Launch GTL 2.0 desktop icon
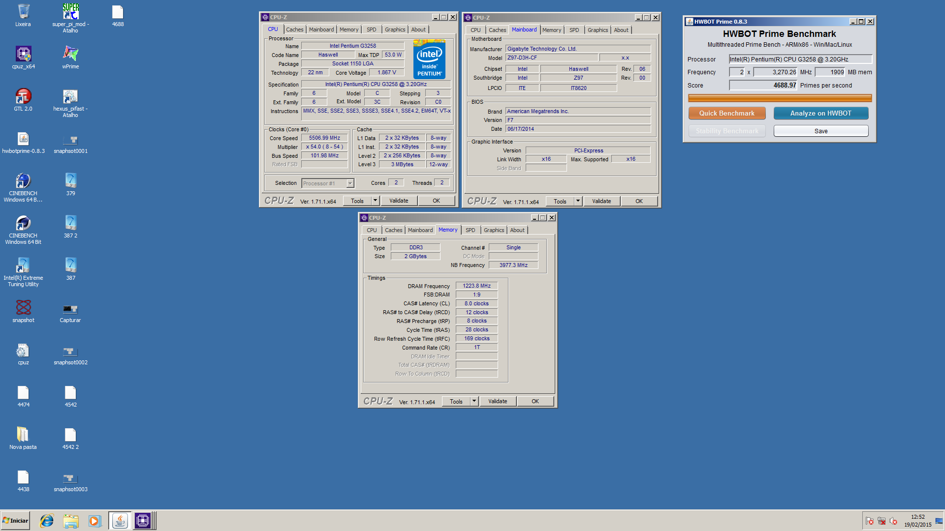This screenshot has height=531, width=945. click(x=23, y=100)
